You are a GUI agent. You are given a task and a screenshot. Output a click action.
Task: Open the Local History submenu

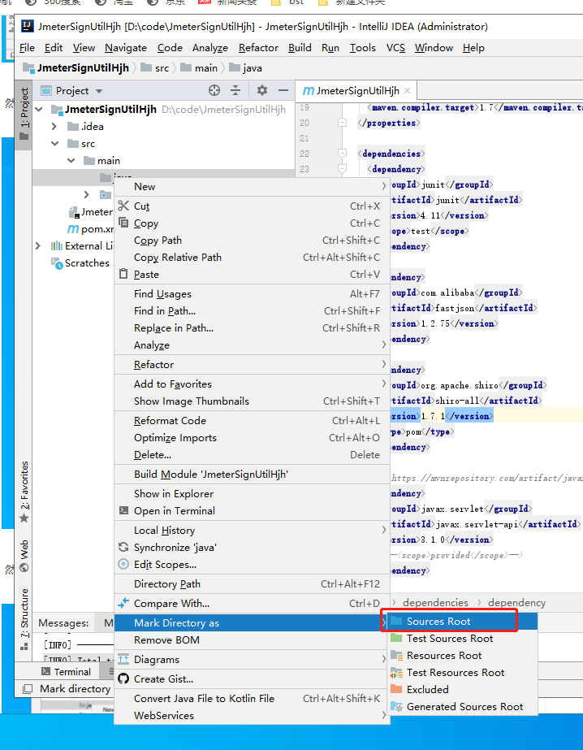tap(252, 530)
